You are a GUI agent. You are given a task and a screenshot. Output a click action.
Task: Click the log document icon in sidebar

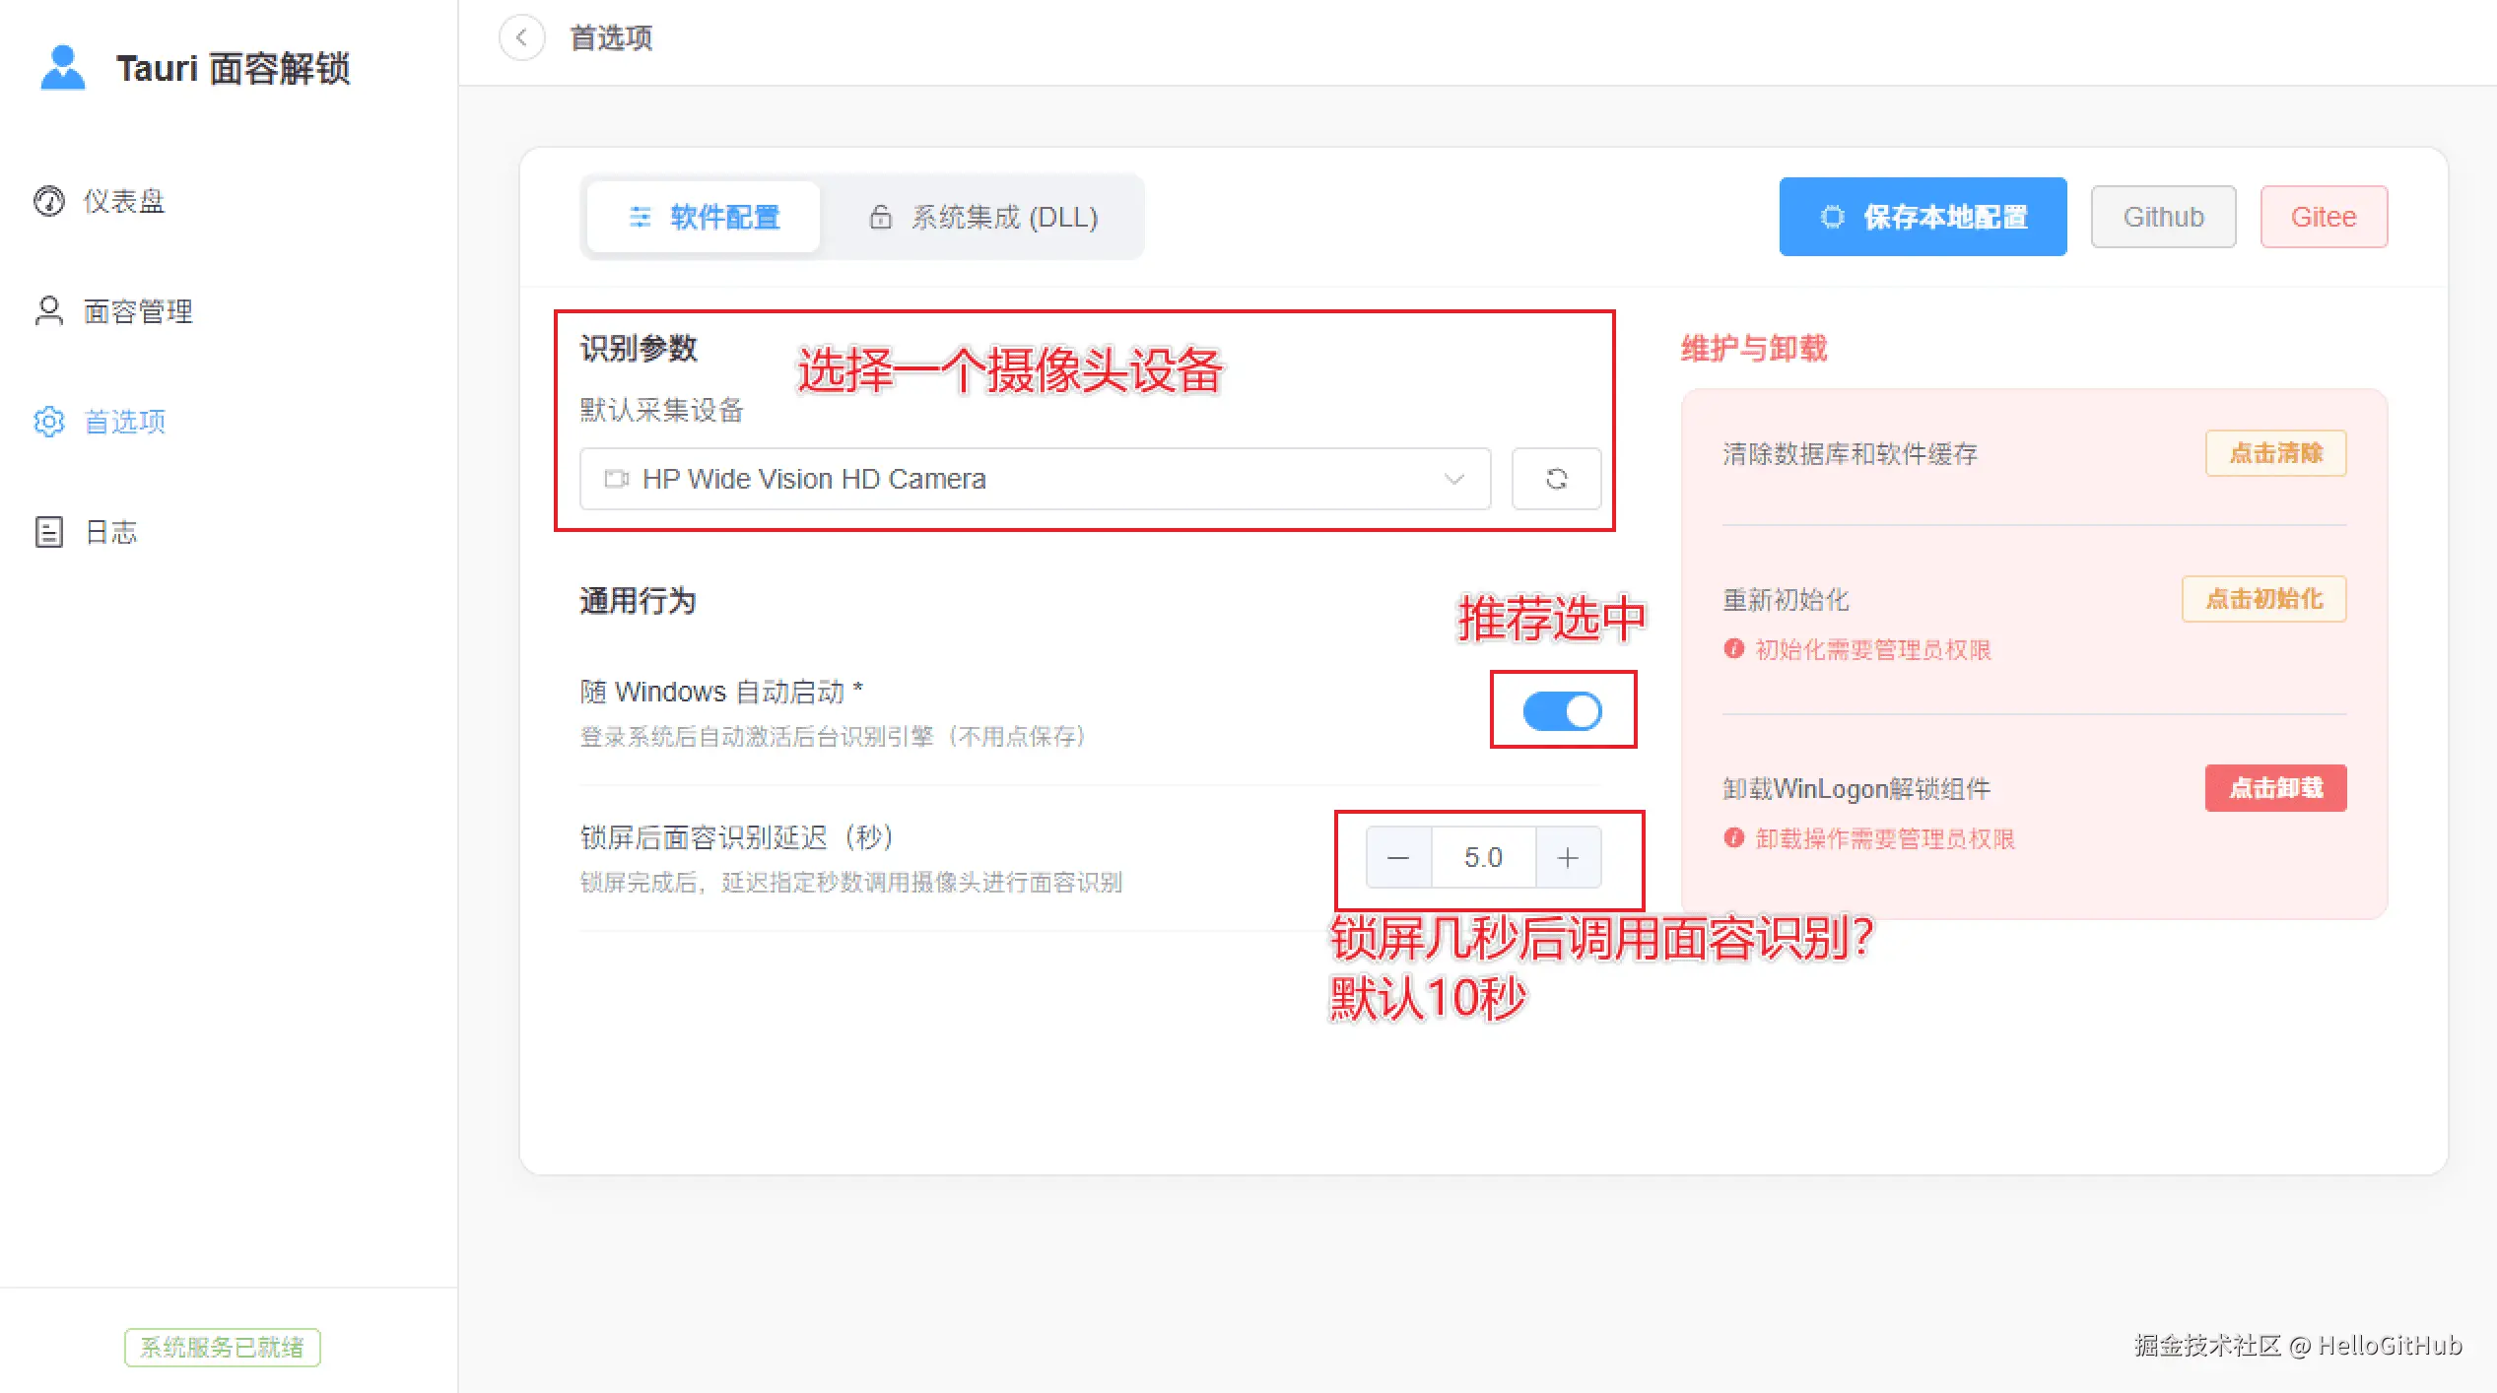click(x=49, y=532)
